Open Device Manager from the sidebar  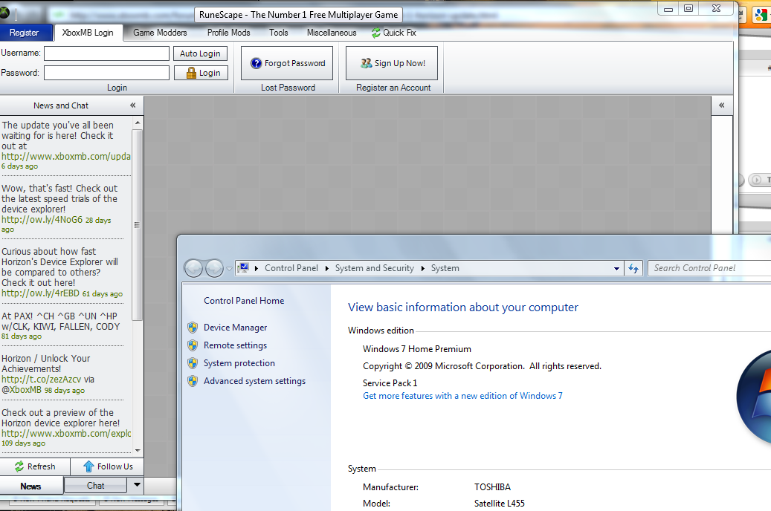(235, 328)
